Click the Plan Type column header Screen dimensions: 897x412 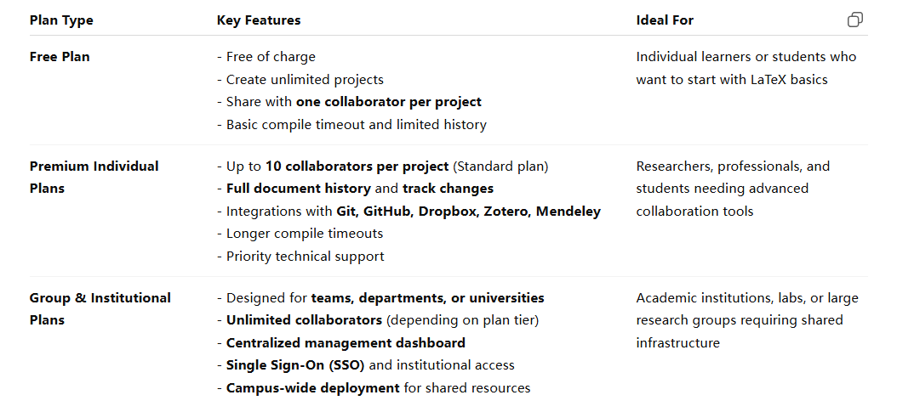61,20
